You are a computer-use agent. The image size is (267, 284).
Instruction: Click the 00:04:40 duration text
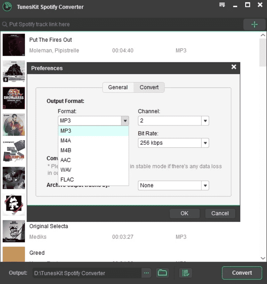click(x=123, y=50)
